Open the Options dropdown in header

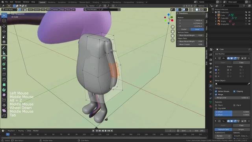point(202,6)
